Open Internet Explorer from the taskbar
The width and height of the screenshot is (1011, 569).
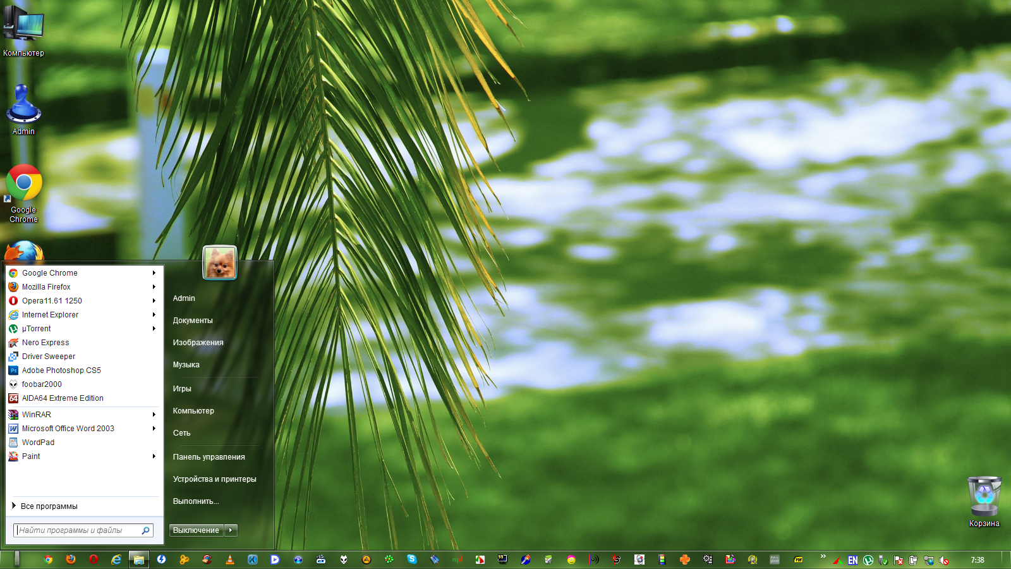116,560
